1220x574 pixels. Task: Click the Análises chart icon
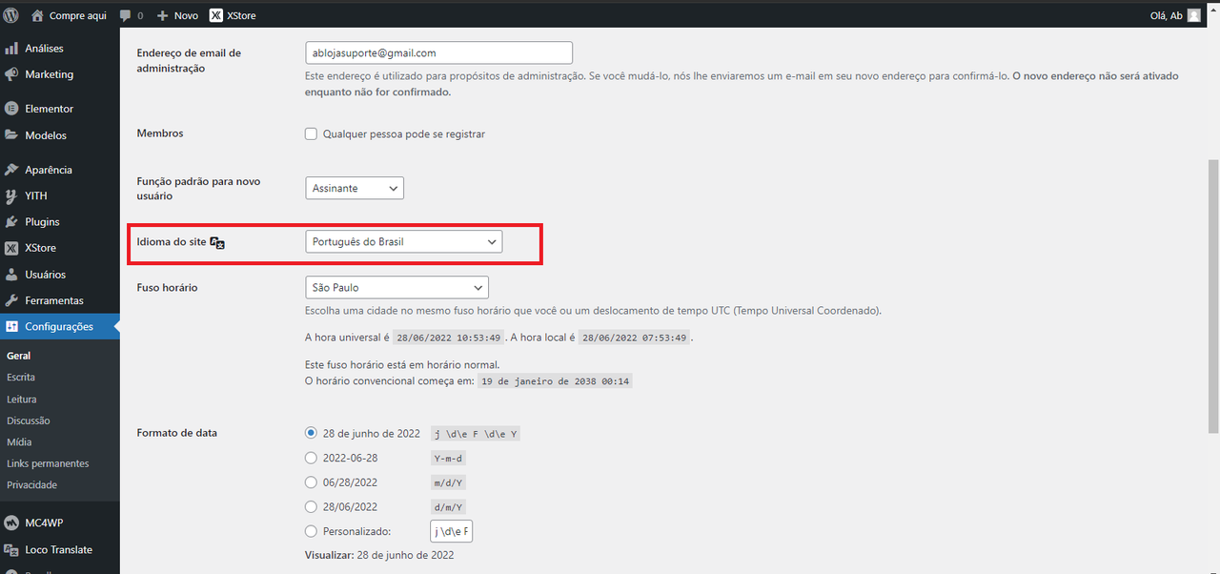11,48
